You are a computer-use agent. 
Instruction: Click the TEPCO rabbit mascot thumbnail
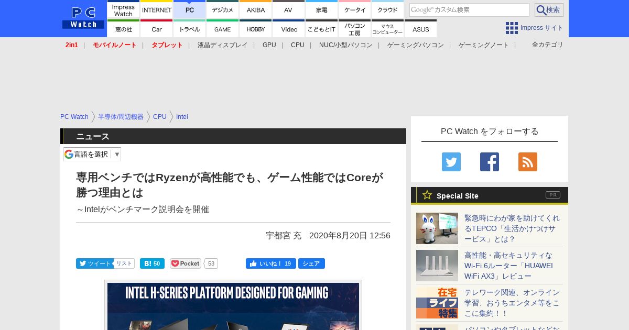click(437, 228)
